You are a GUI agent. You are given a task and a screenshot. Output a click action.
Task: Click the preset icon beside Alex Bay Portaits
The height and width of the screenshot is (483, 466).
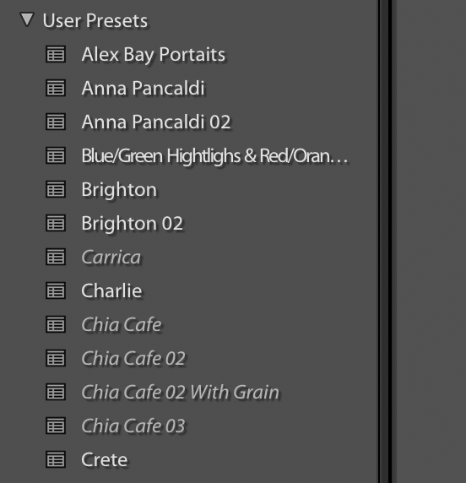point(56,54)
